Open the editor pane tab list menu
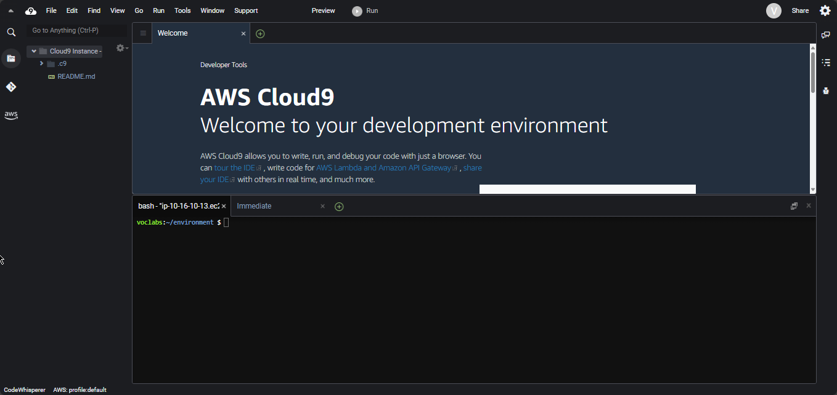Image resolution: width=837 pixels, height=395 pixels. (x=143, y=33)
